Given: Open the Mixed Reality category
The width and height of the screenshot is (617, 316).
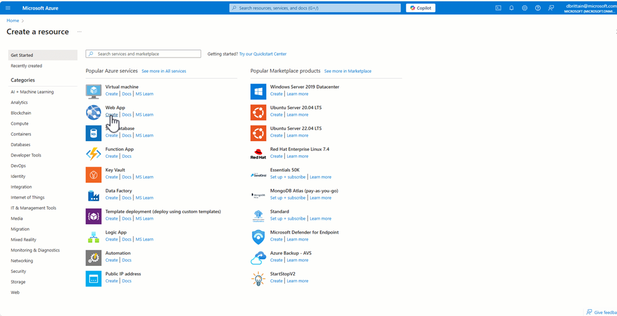Looking at the screenshot, I should pos(23,239).
